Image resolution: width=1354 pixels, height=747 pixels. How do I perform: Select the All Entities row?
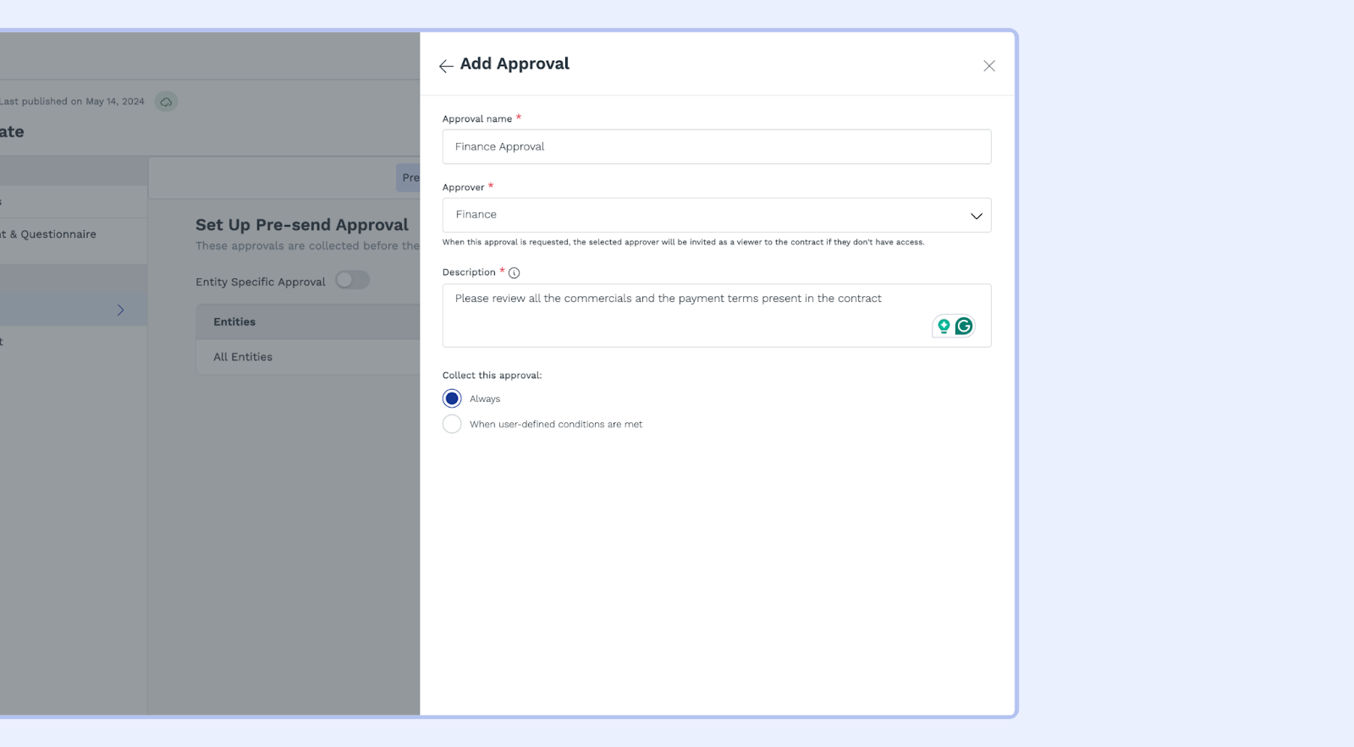(x=243, y=357)
